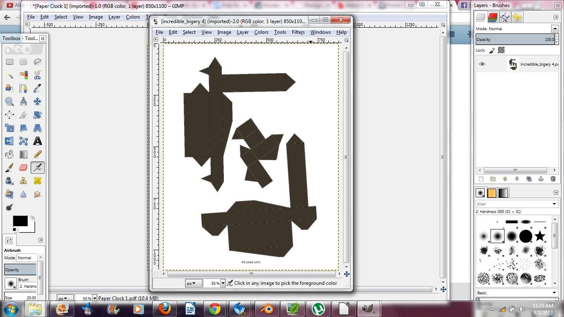
Task: Delete the current layer via trash icon
Action: (553, 179)
